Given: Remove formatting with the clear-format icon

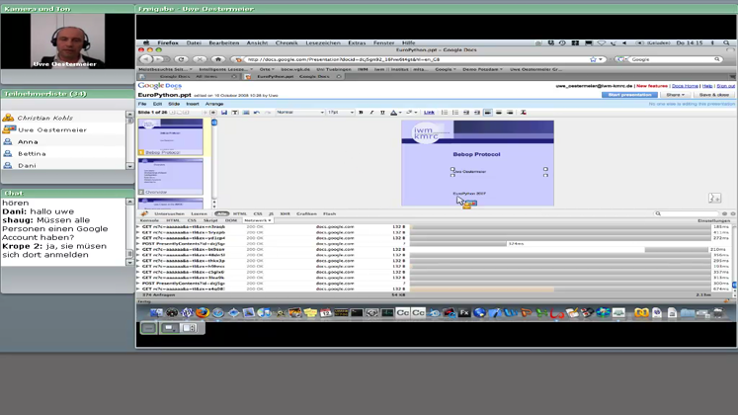Looking at the screenshot, I should (523, 113).
